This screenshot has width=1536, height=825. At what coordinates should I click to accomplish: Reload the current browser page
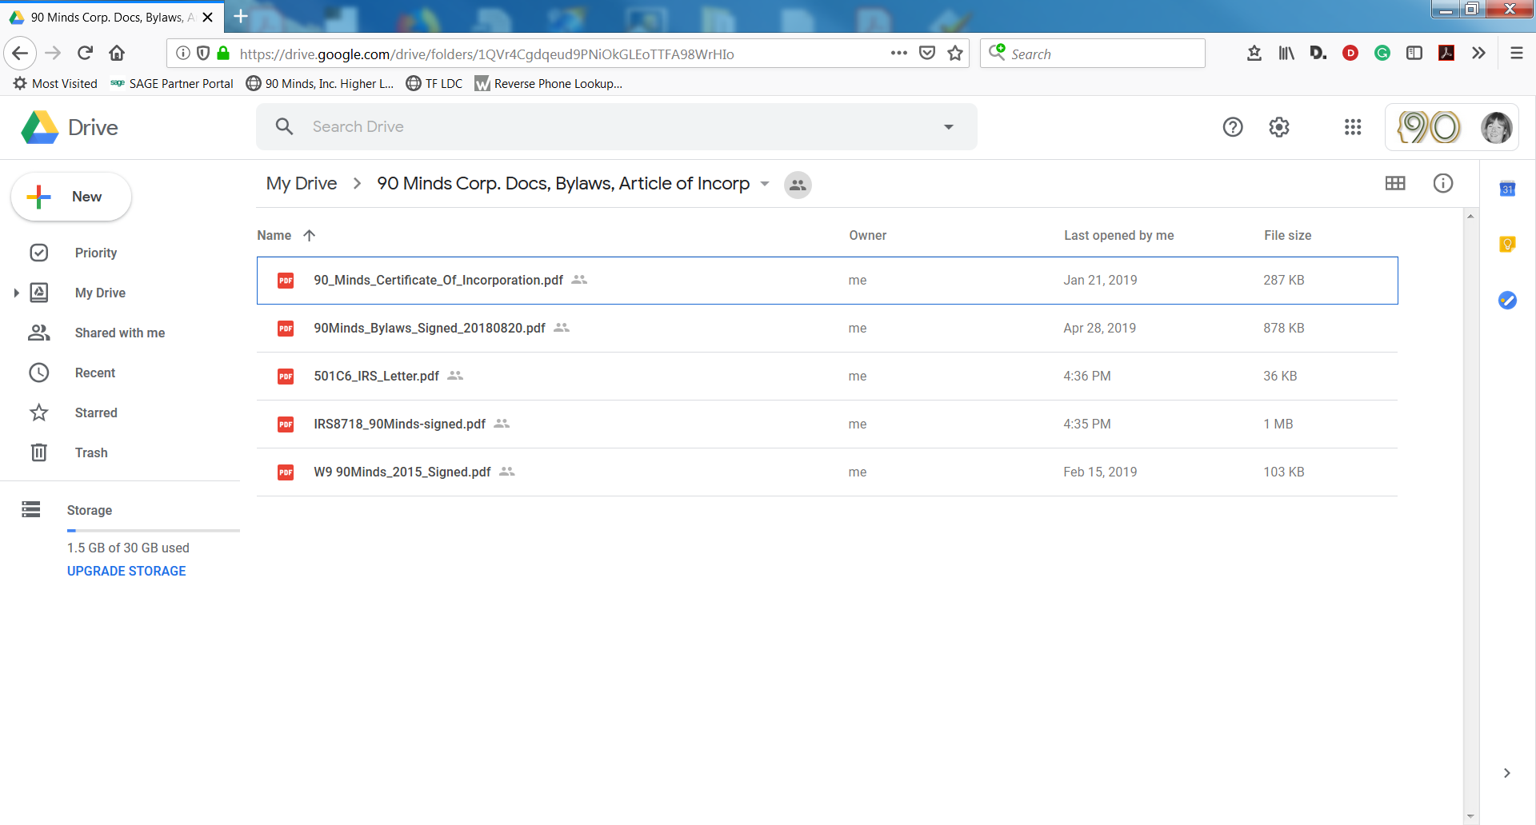[x=85, y=54]
